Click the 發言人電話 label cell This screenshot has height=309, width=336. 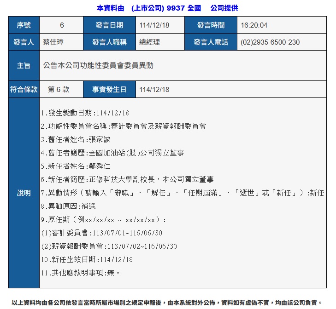(x=211, y=42)
